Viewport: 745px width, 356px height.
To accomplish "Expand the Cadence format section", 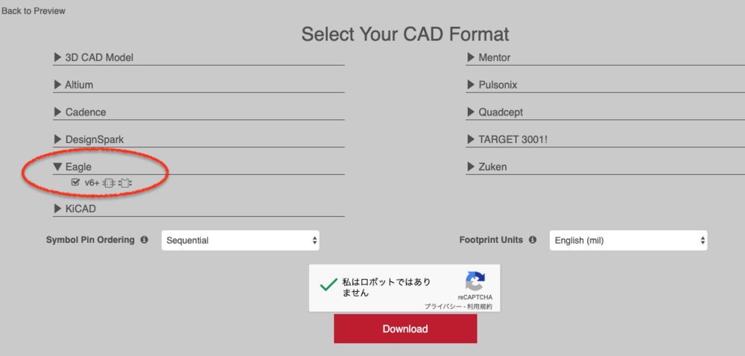I will click(199, 112).
